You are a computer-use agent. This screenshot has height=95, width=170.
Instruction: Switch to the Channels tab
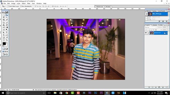point(155,25)
